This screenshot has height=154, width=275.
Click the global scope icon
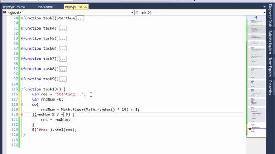click(5, 12)
